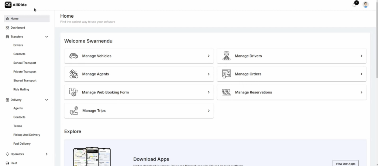Click the Transfers car icon
The width and height of the screenshot is (378, 166).
[x=7, y=37]
